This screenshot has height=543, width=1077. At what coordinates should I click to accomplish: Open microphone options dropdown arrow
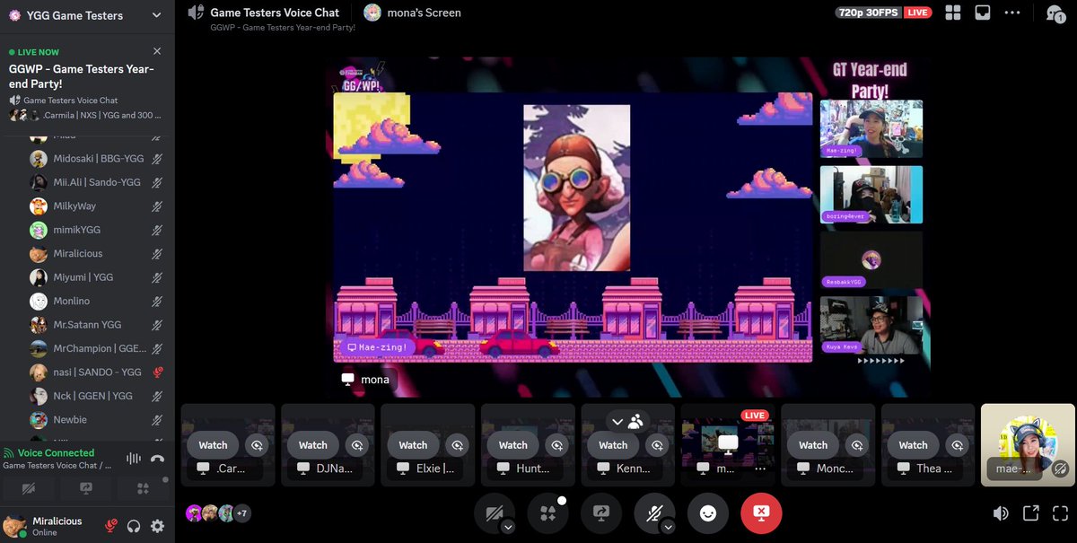click(x=668, y=528)
